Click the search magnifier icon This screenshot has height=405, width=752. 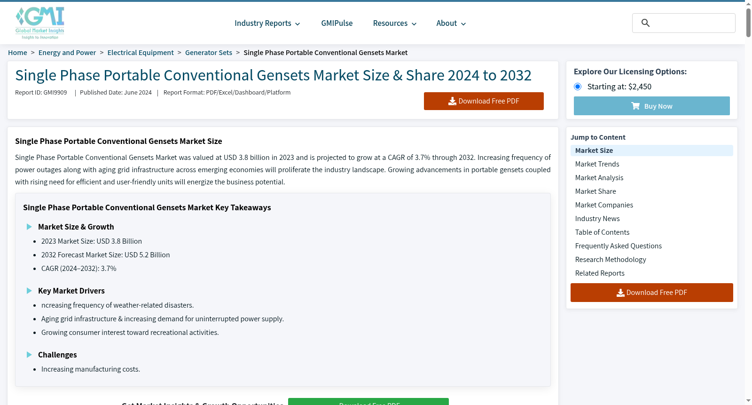[x=645, y=23]
